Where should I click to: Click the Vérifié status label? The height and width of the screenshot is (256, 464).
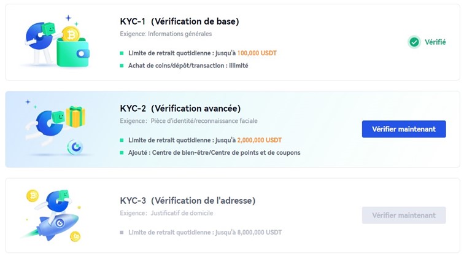[x=435, y=42]
